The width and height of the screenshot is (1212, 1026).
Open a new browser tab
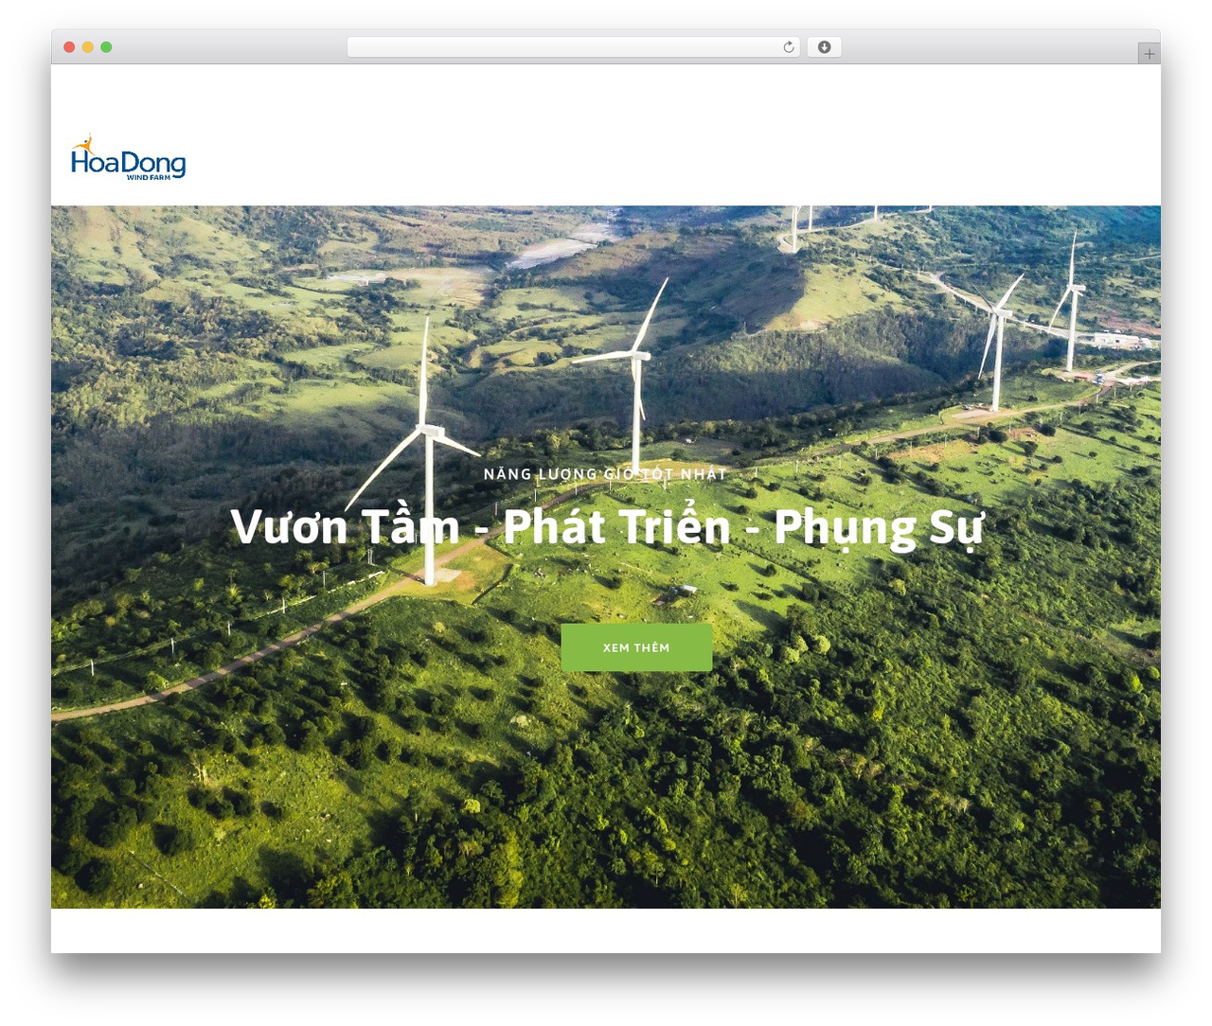pos(1149,54)
